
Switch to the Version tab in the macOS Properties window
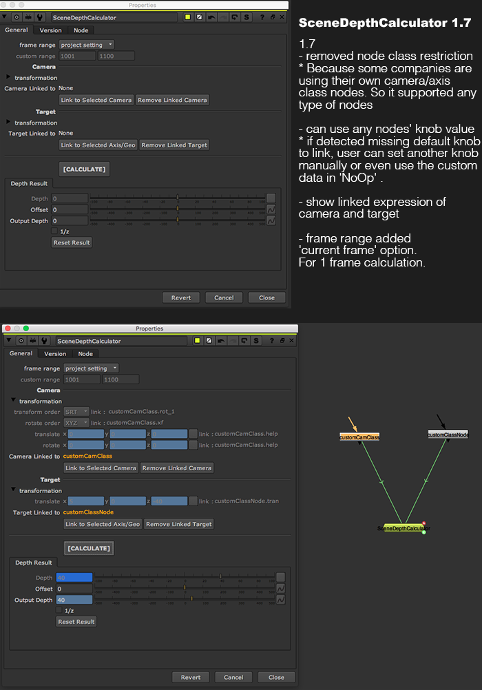(55, 354)
